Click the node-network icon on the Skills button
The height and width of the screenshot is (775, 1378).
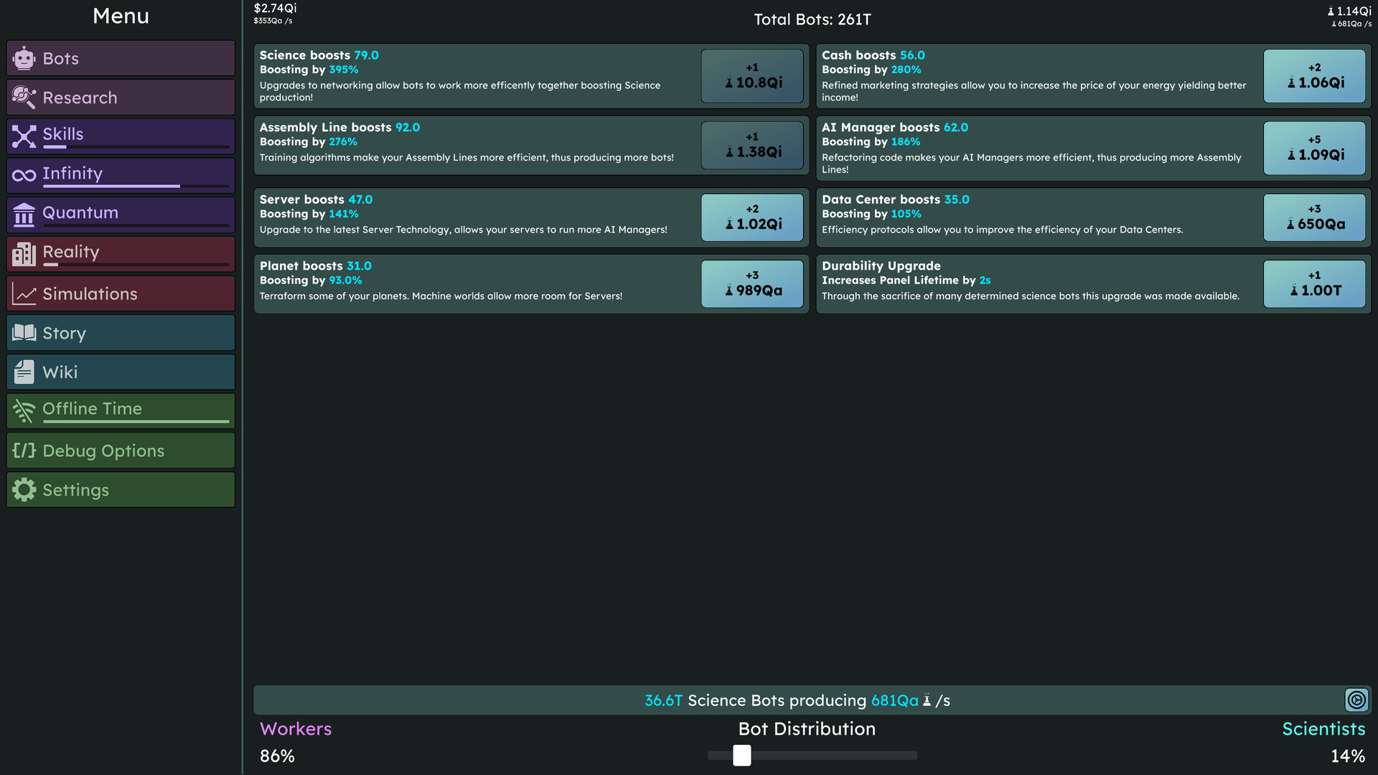click(x=24, y=135)
